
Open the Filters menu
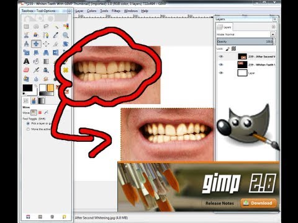pos(116,11)
